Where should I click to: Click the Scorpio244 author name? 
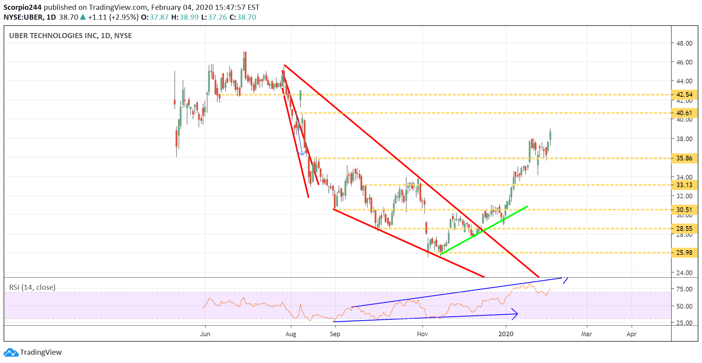coord(22,7)
